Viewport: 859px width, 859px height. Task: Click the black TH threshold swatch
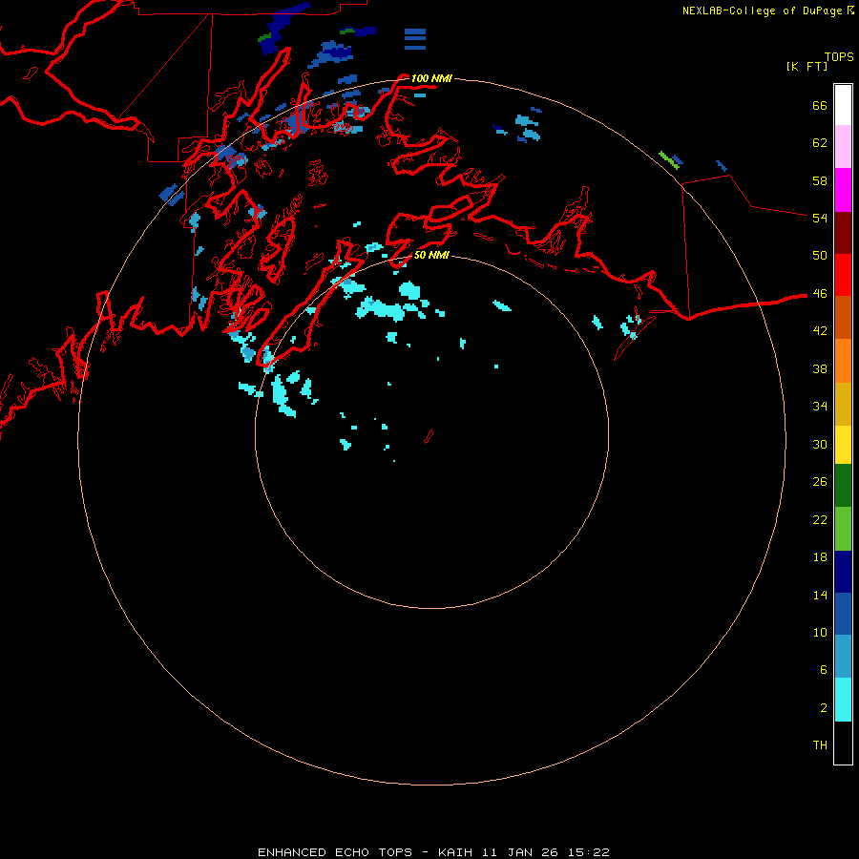click(x=843, y=743)
